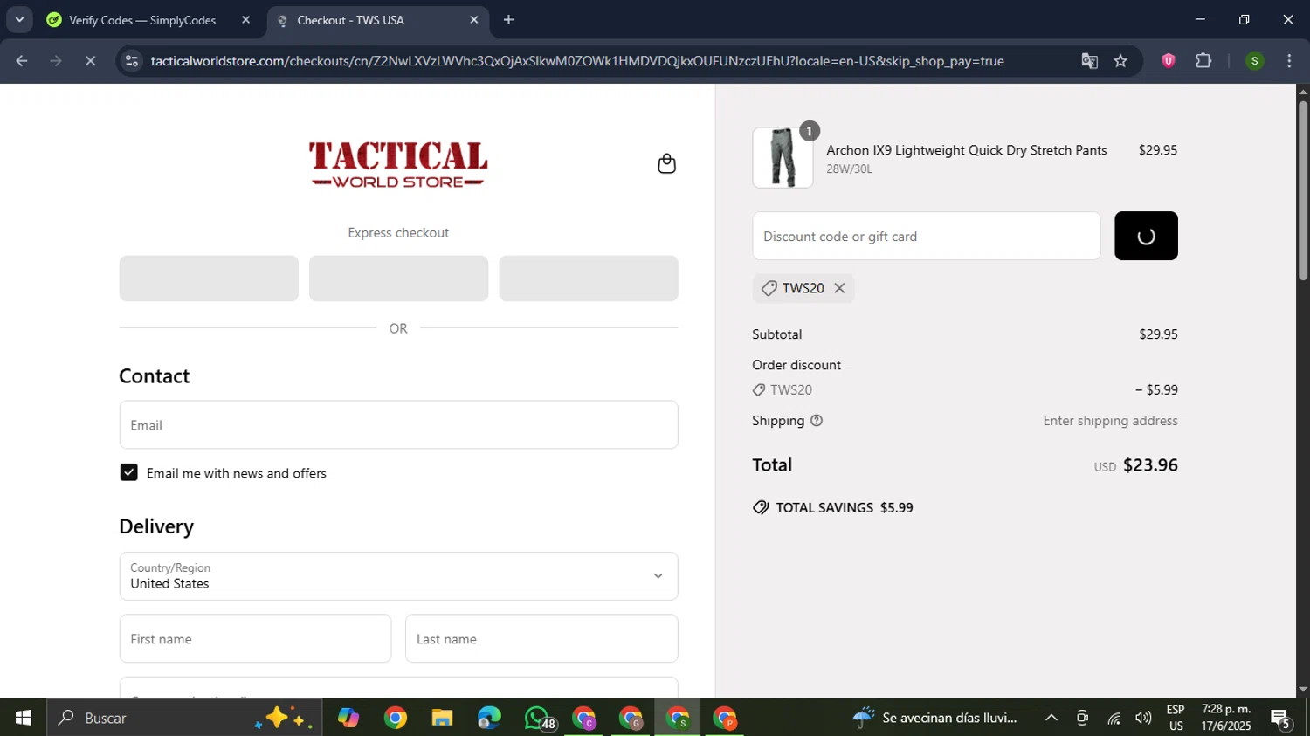Click the first express checkout button

click(209, 279)
